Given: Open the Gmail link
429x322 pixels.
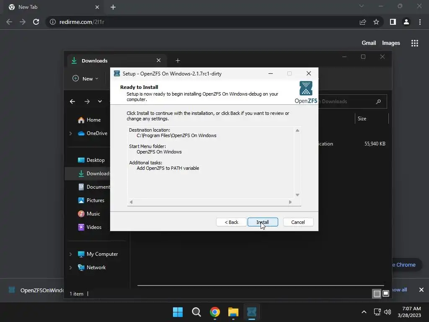Looking at the screenshot, I should (x=369, y=43).
